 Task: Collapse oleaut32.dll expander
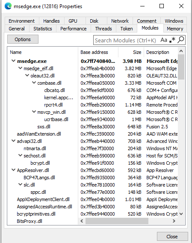coord(27,75)
